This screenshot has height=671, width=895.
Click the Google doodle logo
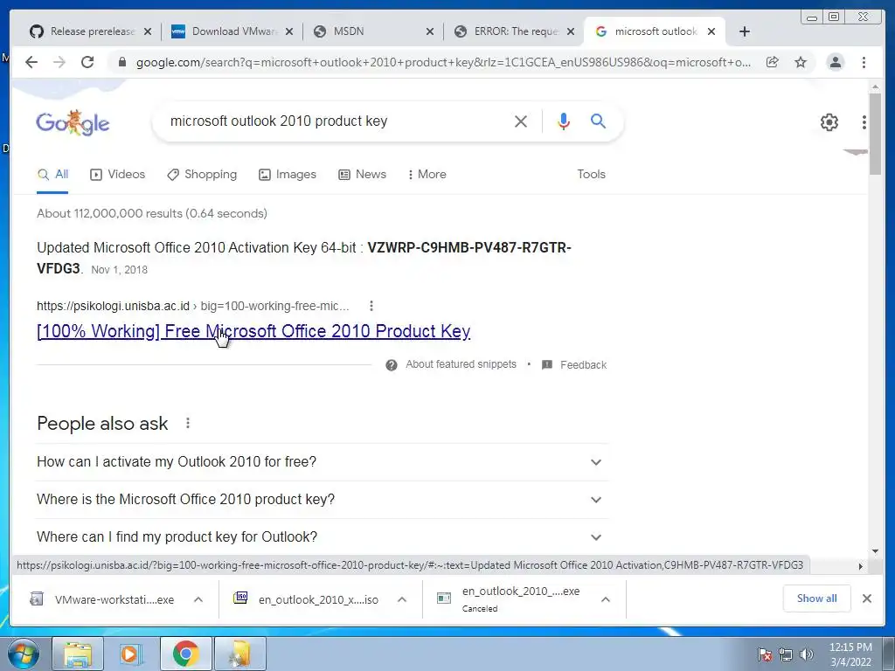[73, 122]
